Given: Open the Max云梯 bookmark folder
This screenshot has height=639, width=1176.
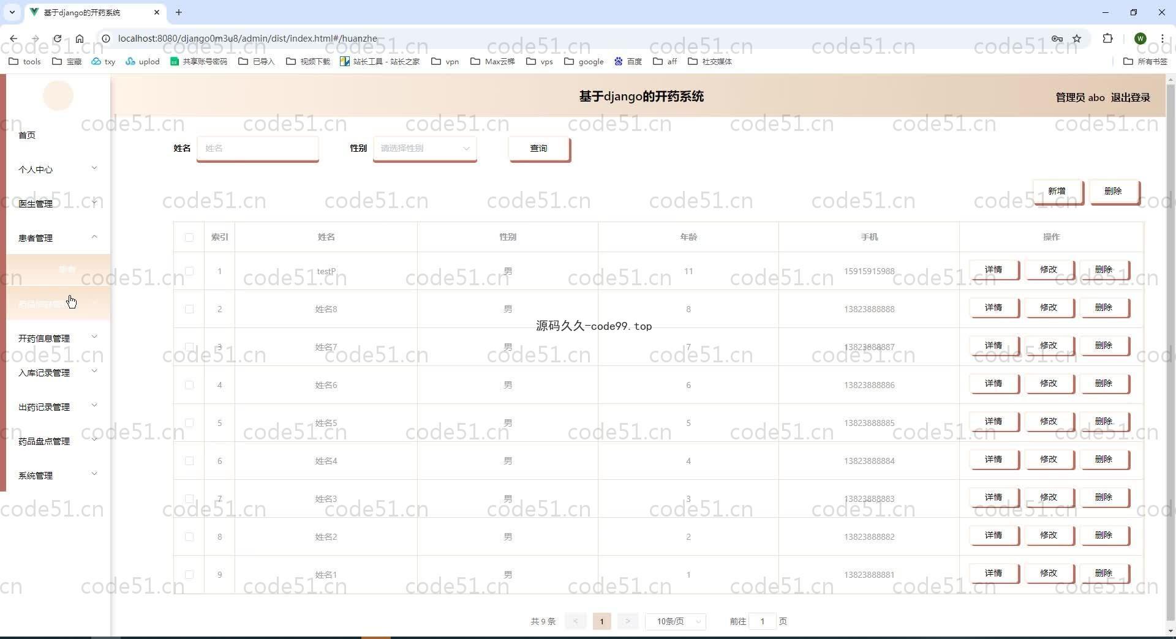Looking at the screenshot, I should coord(492,61).
